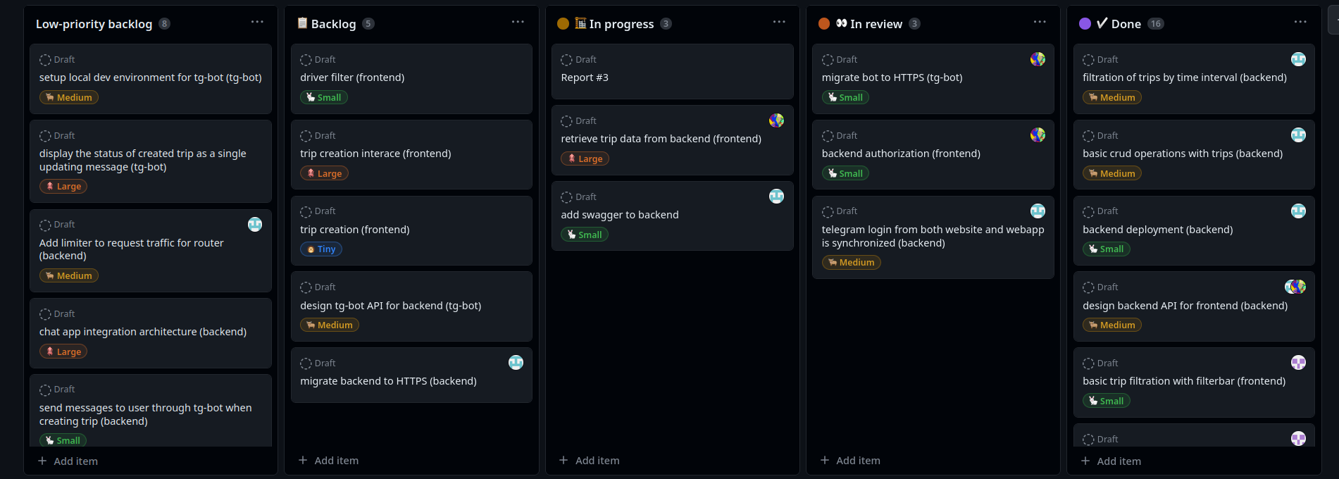The width and height of the screenshot is (1339, 479).
Task: Click the Tiny label on trip creation card
Action: pos(321,249)
